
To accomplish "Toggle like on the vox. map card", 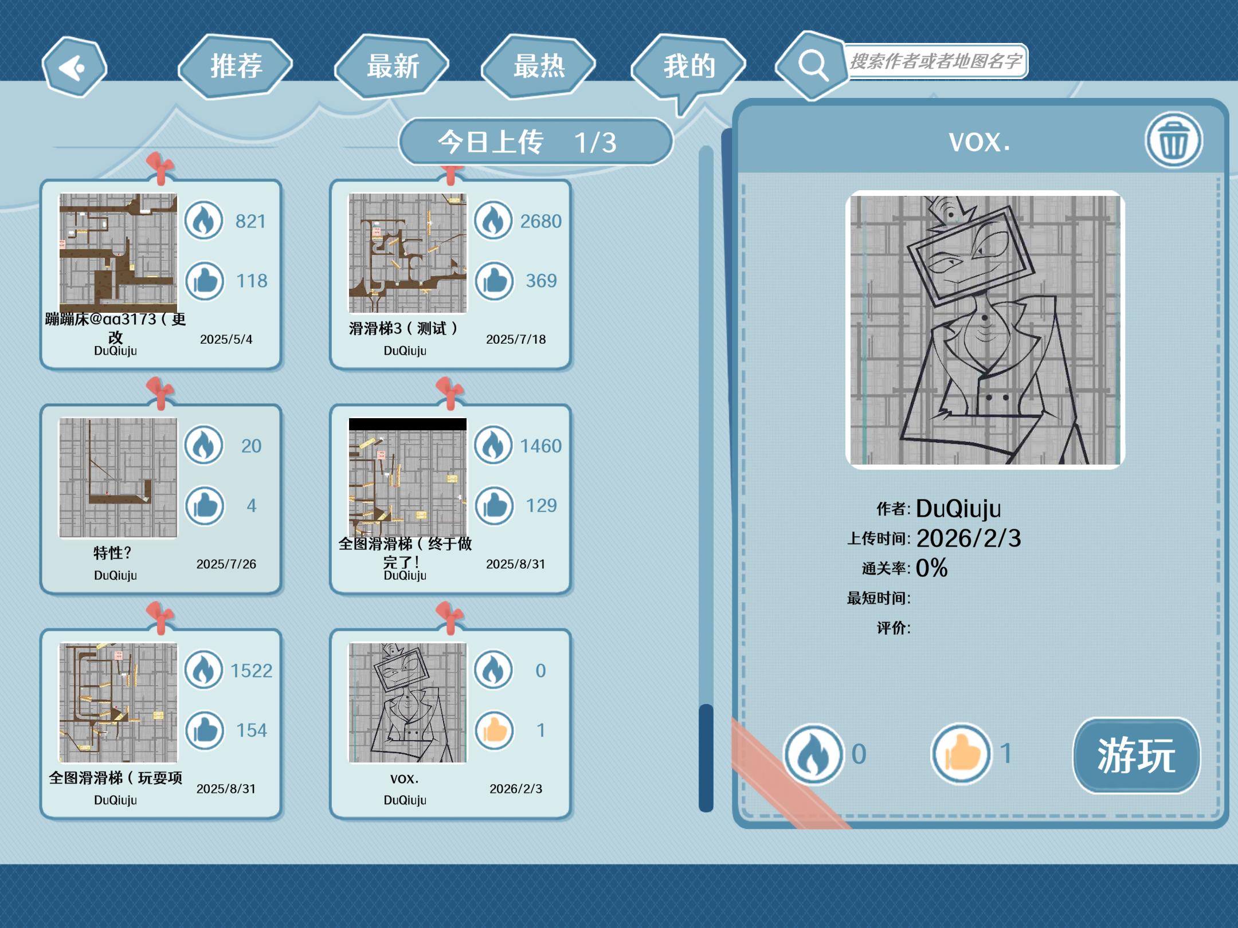I will (494, 730).
